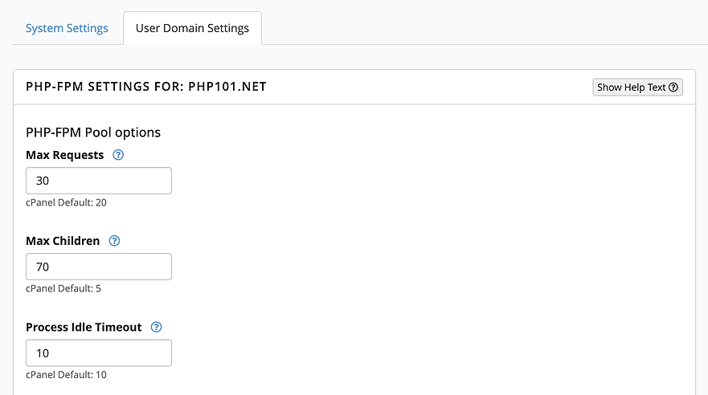The image size is (708, 395).
Task: Open help for Process Idle Timeout
Action: [156, 328]
